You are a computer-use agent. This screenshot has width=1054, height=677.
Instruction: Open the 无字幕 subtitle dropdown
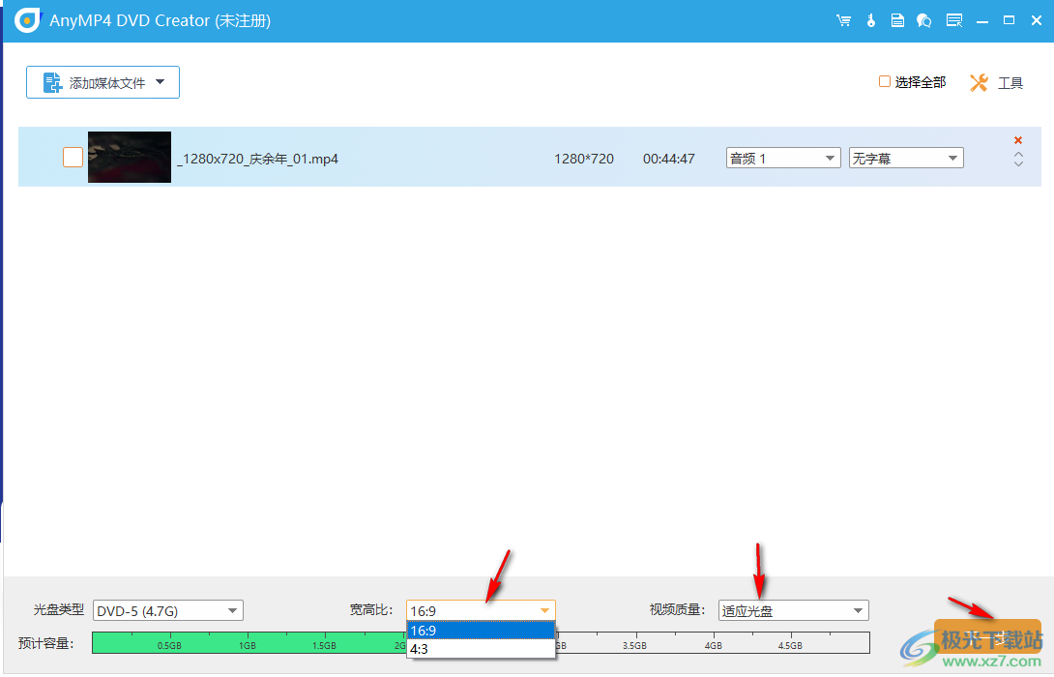coord(952,157)
